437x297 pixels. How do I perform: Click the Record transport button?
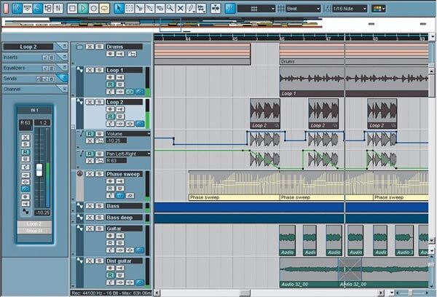coord(94,8)
